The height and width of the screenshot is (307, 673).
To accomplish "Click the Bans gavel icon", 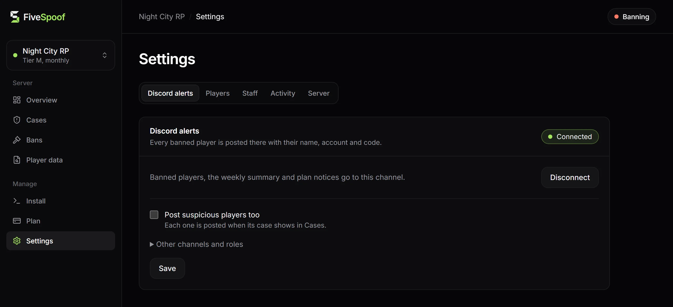I will [x=17, y=140].
